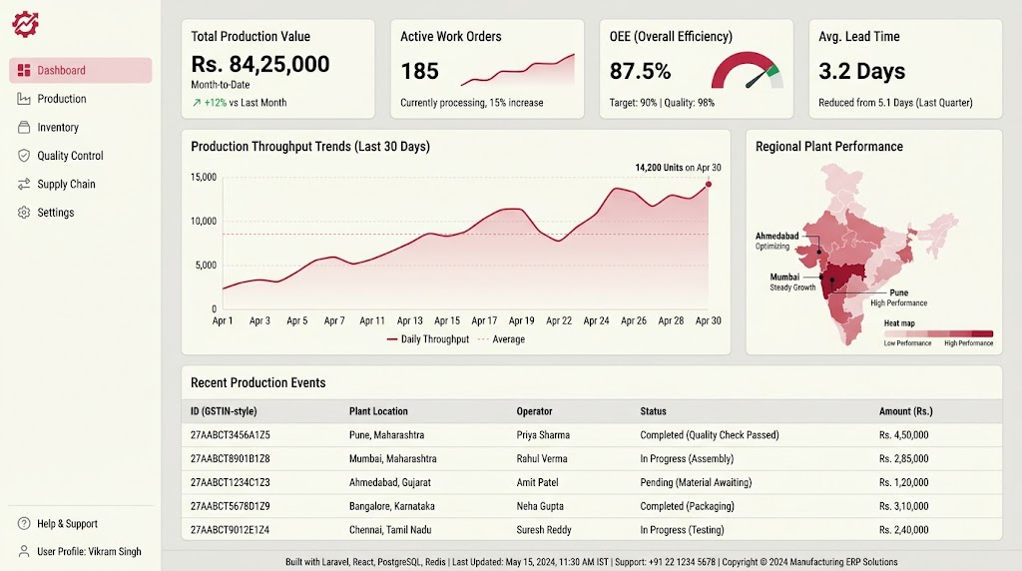This screenshot has height=571, width=1022.
Task: Click ID 27AABCT1234C1Z3
Action: coord(231,483)
